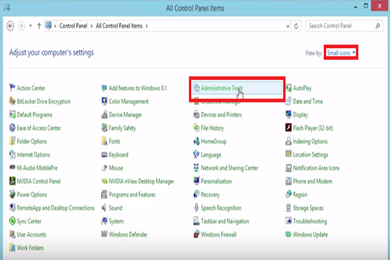The image size is (390, 260).
Task: Click the Family Safety icon
Action: tap(105, 128)
